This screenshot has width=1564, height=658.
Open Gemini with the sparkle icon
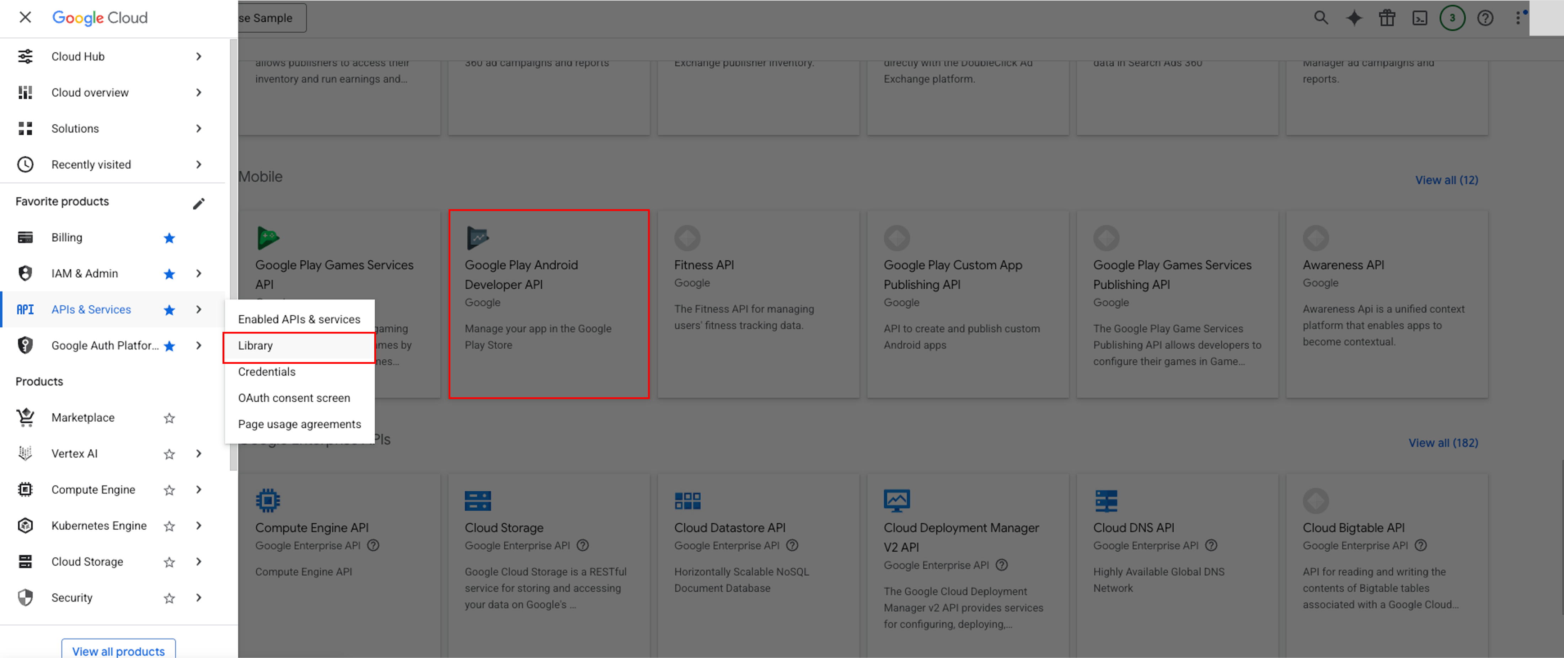tap(1354, 18)
